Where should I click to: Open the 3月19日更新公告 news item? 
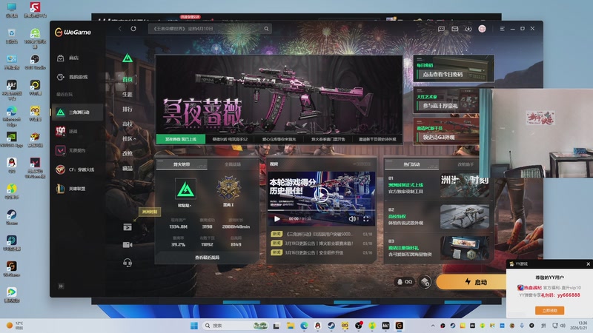pyautogui.click(x=322, y=243)
